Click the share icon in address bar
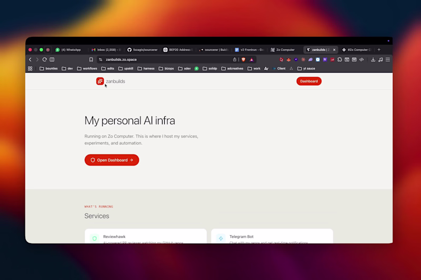The image size is (421, 280). 234,59
